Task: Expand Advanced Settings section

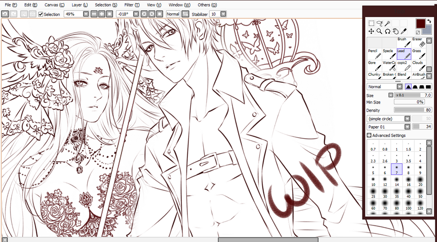Action: pyautogui.click(x=369, y=136)
